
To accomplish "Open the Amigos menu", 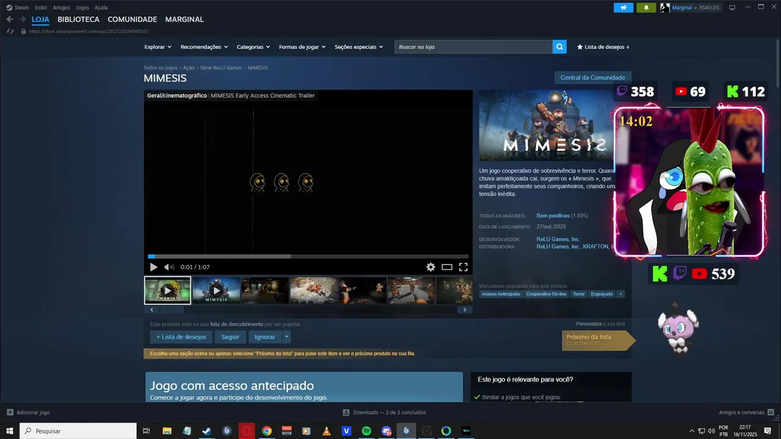I will pyautogui.click(x=61, y=7).
